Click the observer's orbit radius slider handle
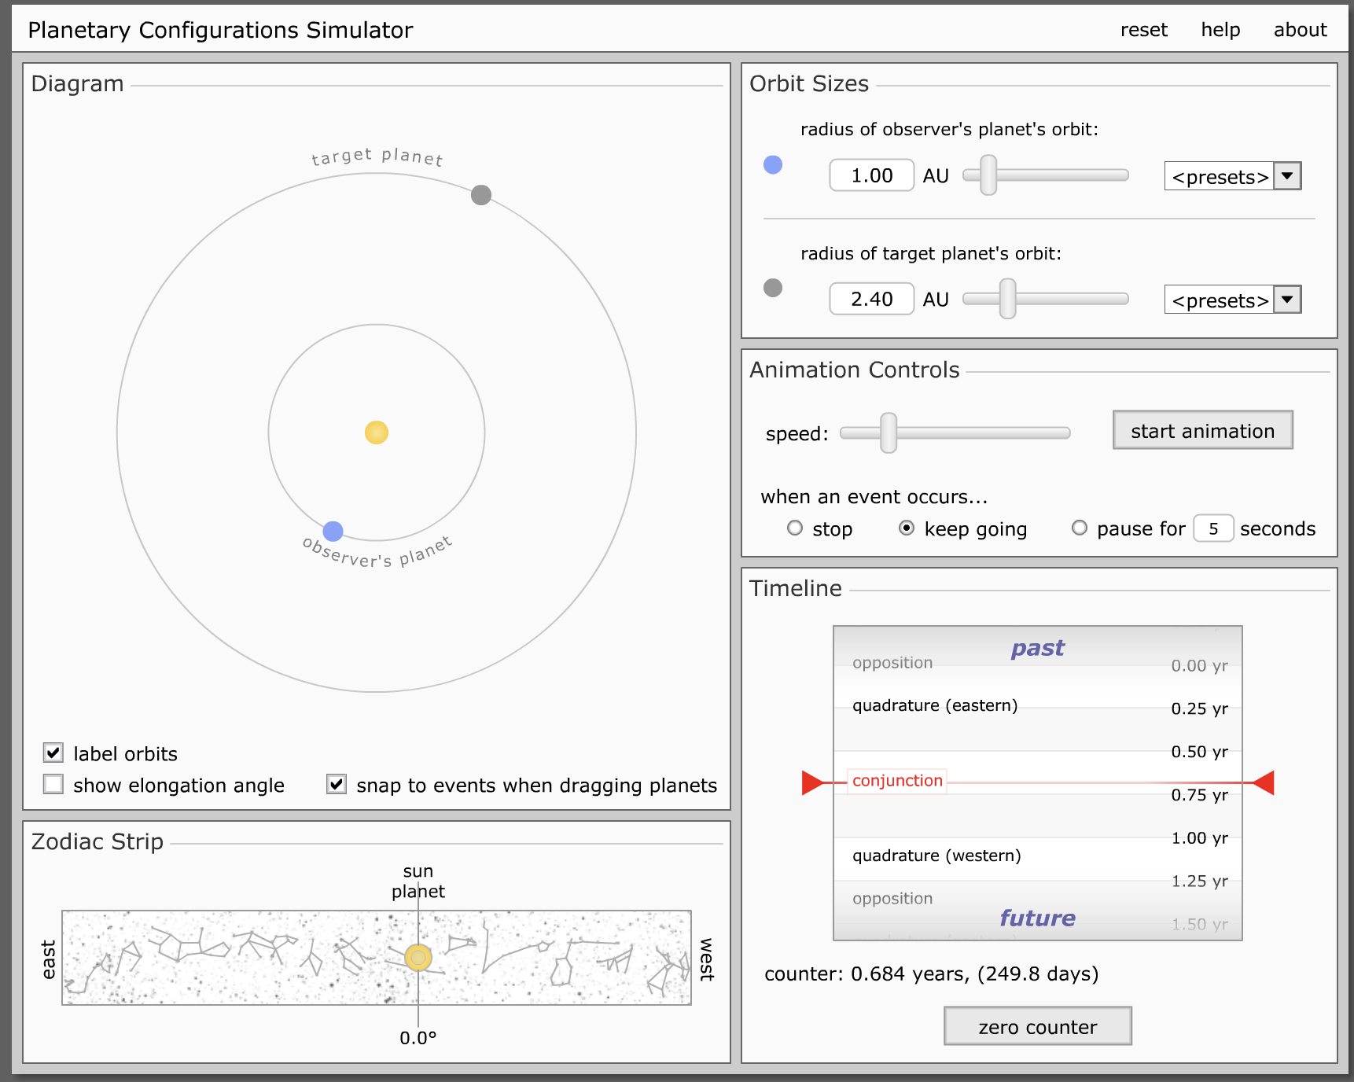Image resolution: width=1354 pixels, height=1082 pixels. pos(988,175)
